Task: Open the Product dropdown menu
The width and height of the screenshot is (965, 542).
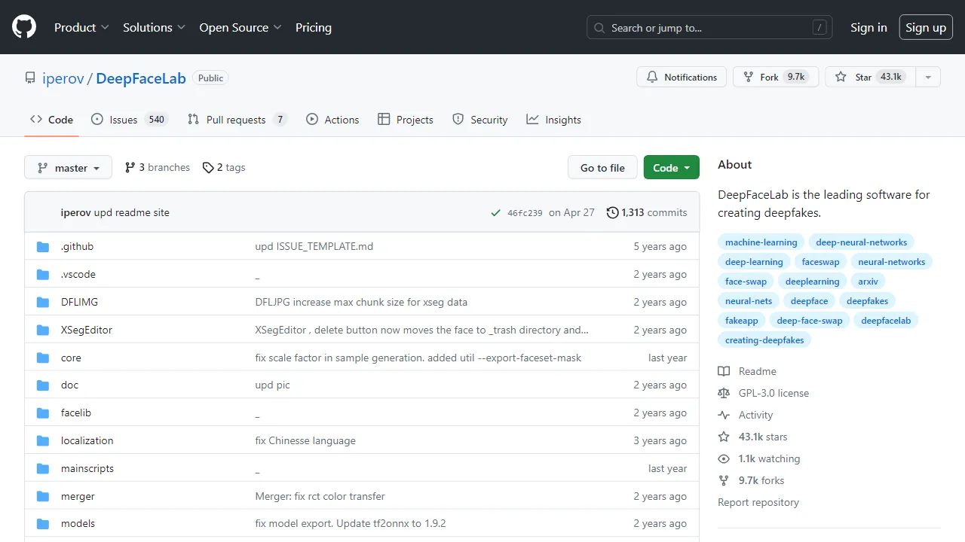Action: 81,27
